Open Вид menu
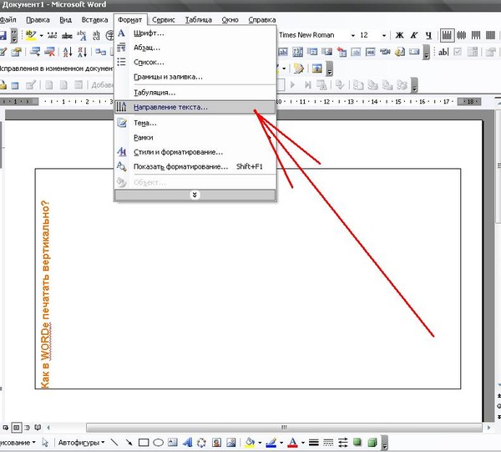Image resolution: width=501 pixels, height=452 pixels. [x=65, y=20]
